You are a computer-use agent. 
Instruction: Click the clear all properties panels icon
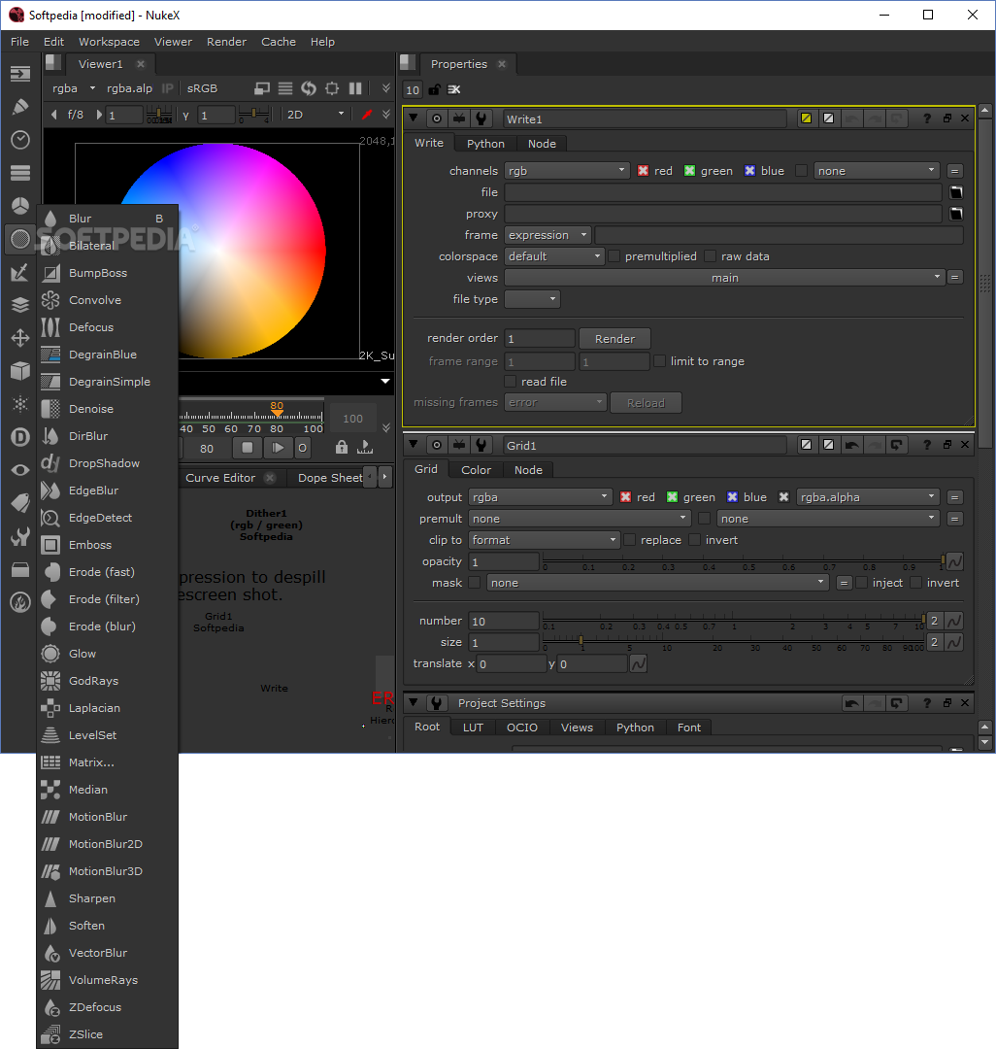(454, 89)
